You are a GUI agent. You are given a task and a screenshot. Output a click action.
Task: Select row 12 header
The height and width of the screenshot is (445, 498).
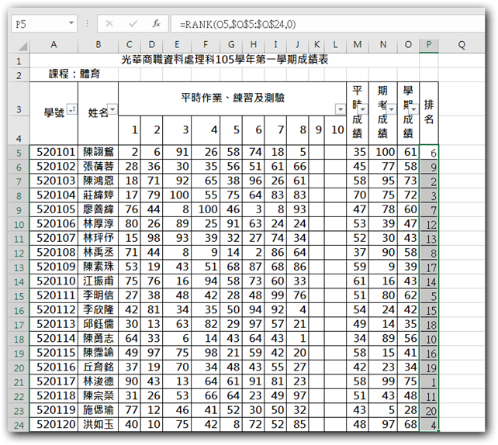19,253
